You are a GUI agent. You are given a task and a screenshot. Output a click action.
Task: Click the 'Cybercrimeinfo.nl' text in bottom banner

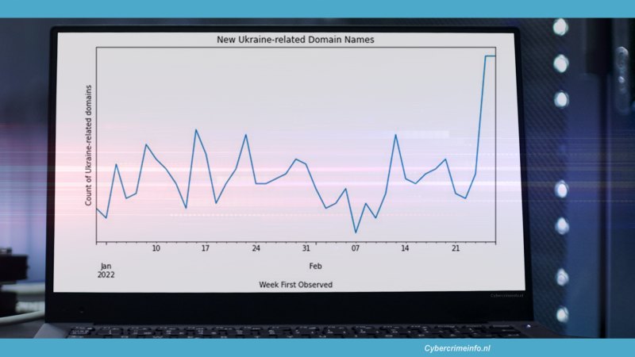pyautogui.click(x=457, y=348)
